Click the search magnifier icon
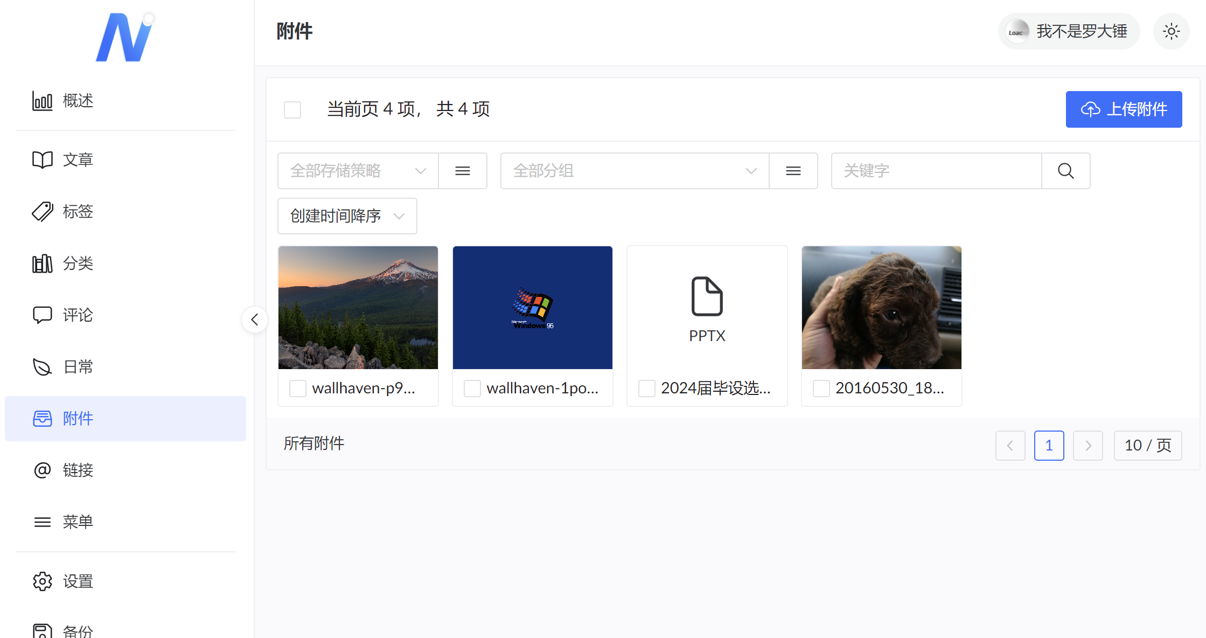 tap(1065, 171)
